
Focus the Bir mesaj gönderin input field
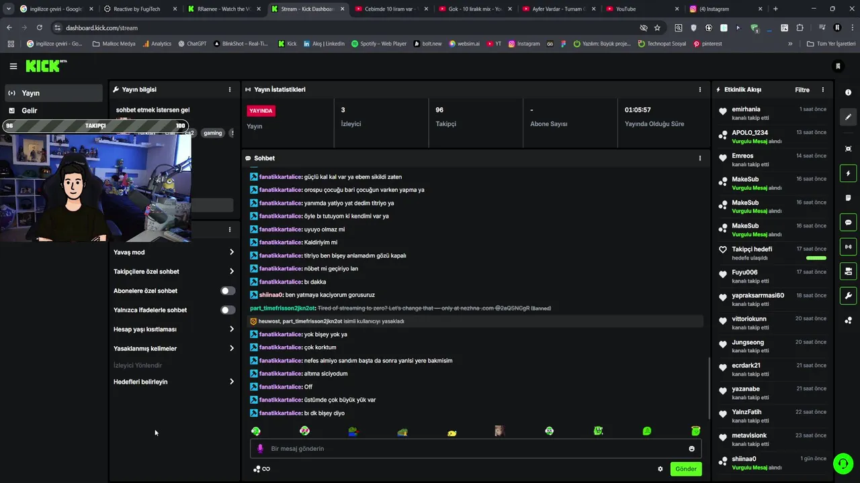476,449
